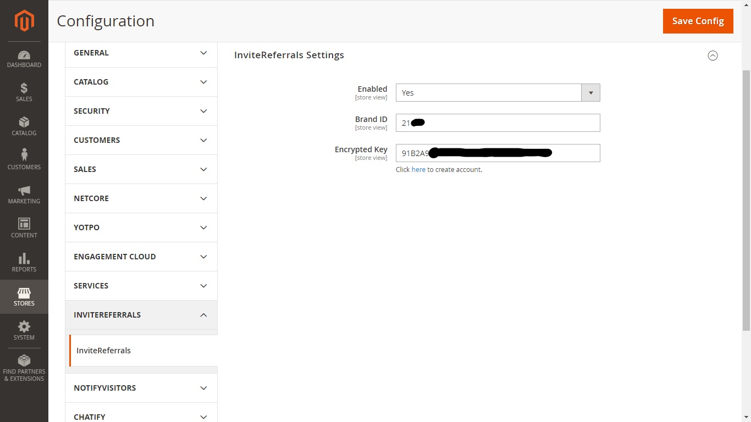Screen dimensions: 751x422
Task: Click the Magento logo icon
Action: click(24, 21)
